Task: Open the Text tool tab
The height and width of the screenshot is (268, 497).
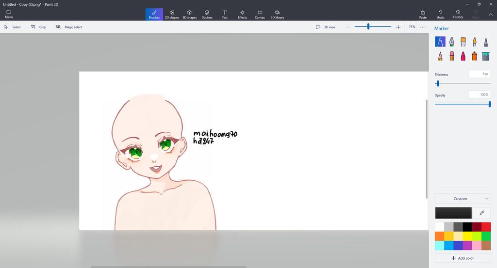Action: point(224,14)
